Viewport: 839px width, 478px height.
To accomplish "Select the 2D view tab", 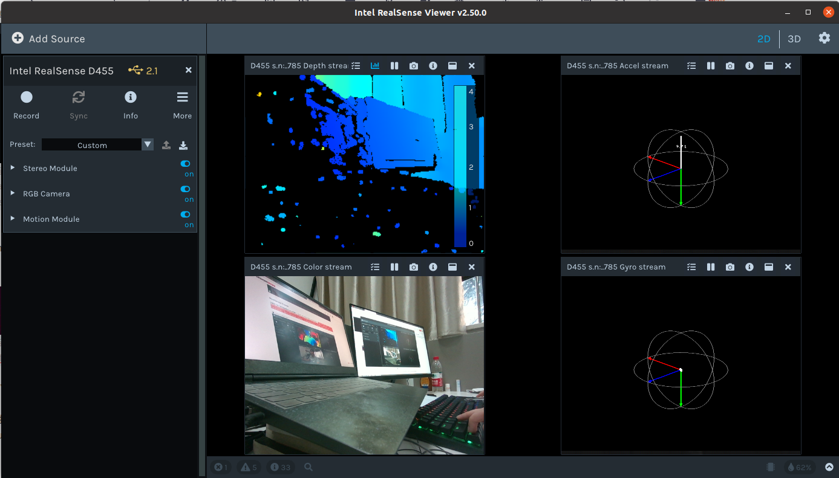I will [x=764, y=37].
